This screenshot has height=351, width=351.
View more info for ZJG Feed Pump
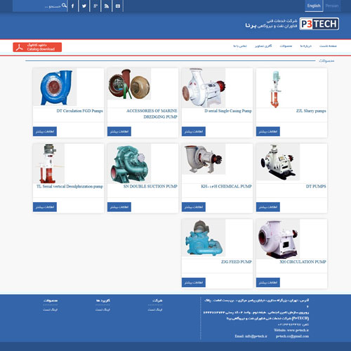194,282
